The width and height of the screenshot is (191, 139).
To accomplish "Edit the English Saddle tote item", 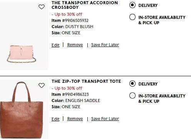I will point(55,119).
